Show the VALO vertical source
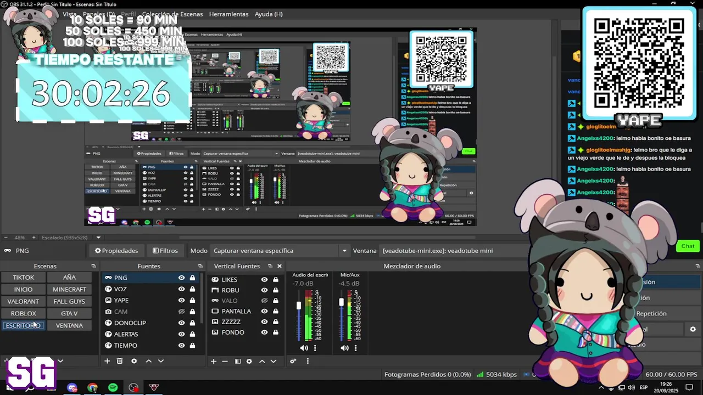Screen dimensions: 703x395 point(264,301)
